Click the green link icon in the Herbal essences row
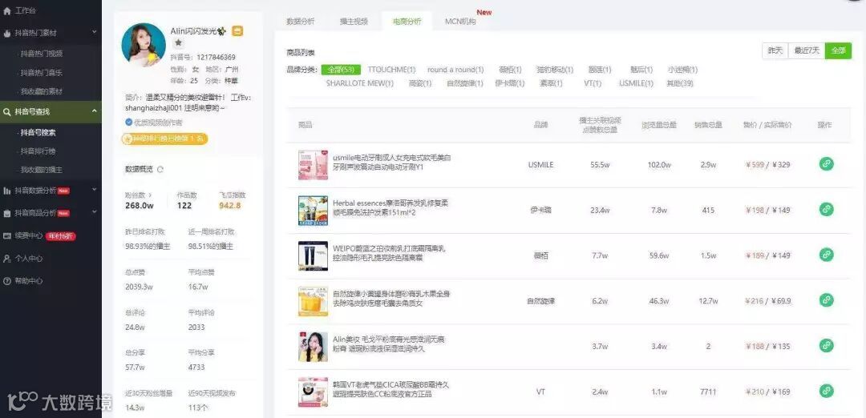 pyautogui.click(x=826, y=210)
